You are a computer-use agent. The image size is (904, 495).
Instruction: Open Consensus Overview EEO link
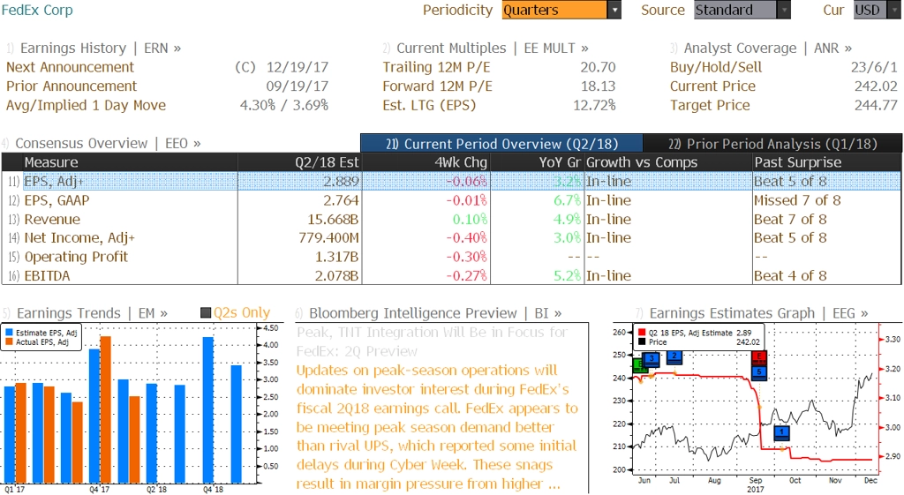pos(108,143)
